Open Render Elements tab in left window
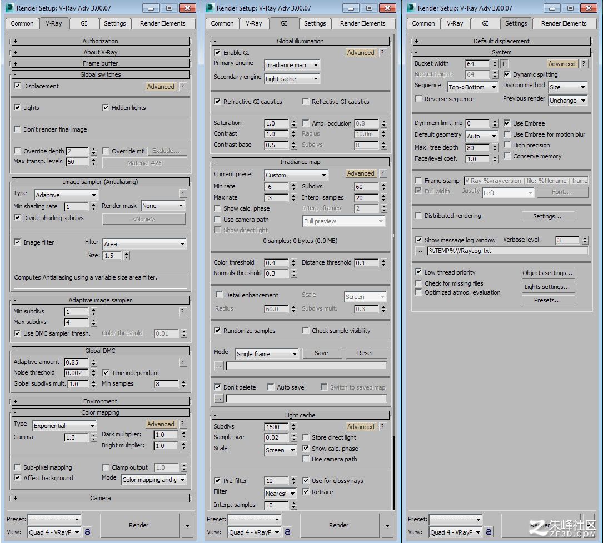The height and width of the screenshot is (543, 603). 163,23
